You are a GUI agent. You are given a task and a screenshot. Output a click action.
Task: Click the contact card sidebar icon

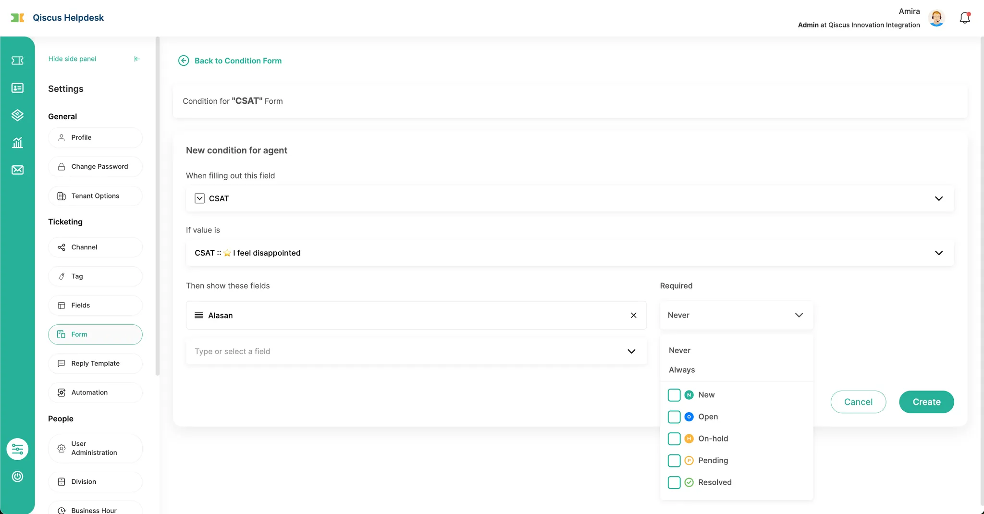(17, 88)
